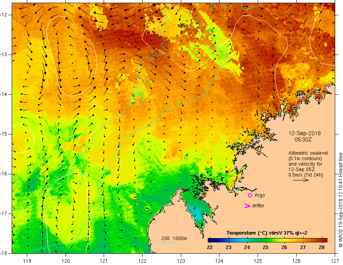
Task: Click colorbar tick label '23'
Action: [x=228, y=247]
